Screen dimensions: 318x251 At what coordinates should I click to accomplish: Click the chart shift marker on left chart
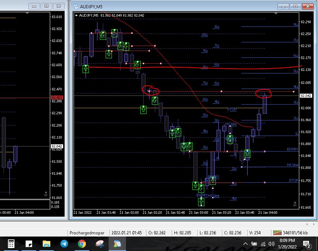point(27,13)
